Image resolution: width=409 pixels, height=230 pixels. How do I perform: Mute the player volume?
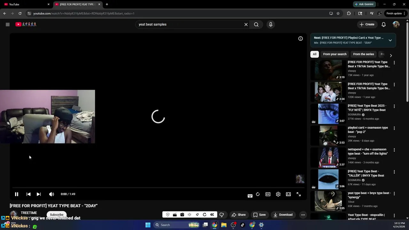pos(51,194)
